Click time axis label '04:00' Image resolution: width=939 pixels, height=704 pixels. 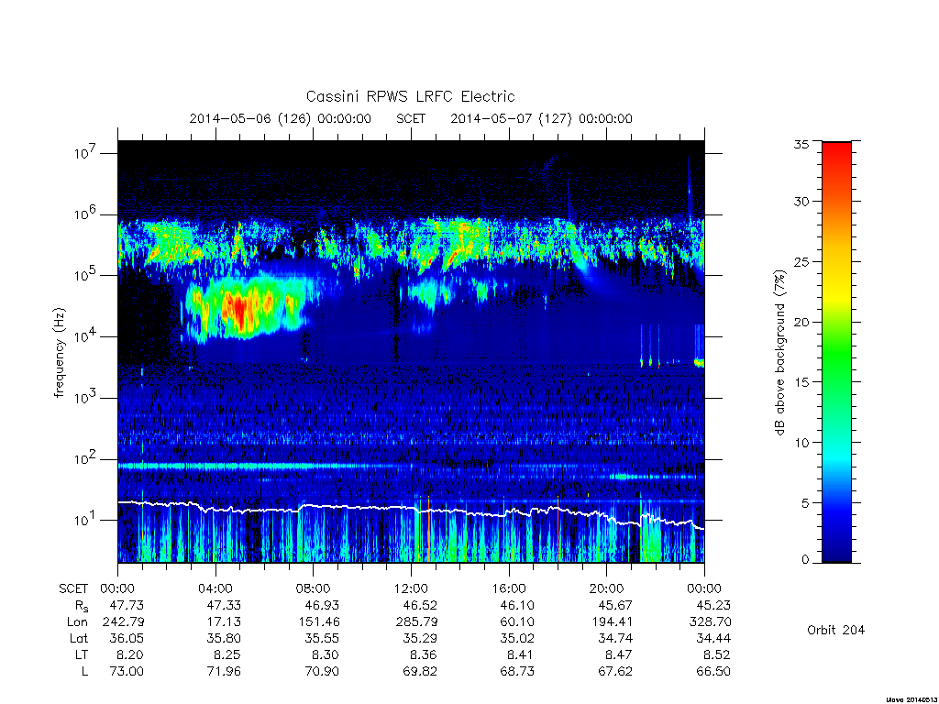pos(215,588)
